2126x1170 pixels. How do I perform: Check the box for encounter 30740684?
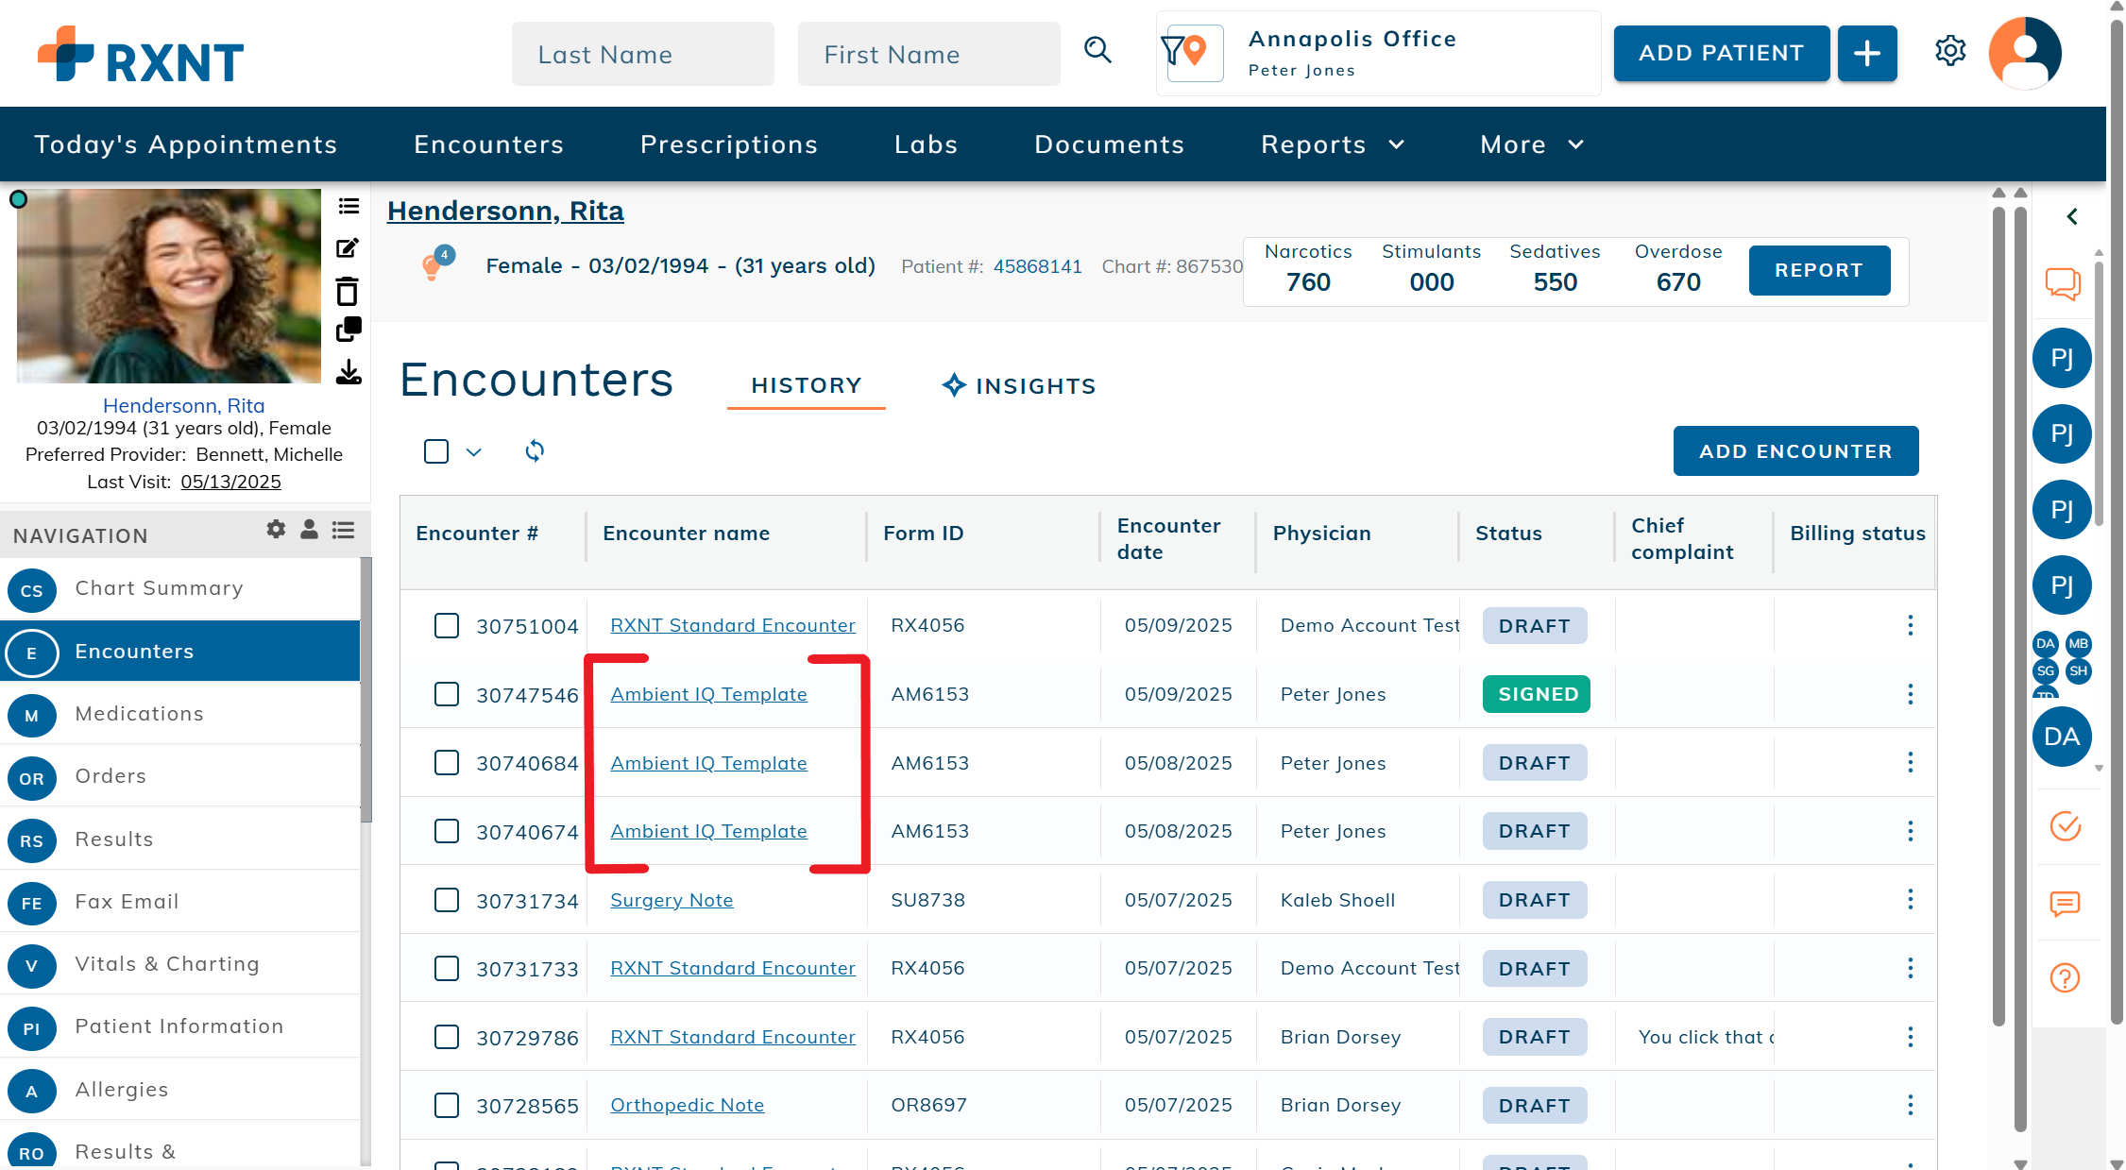pyautogui.click(x=447, y=762)
